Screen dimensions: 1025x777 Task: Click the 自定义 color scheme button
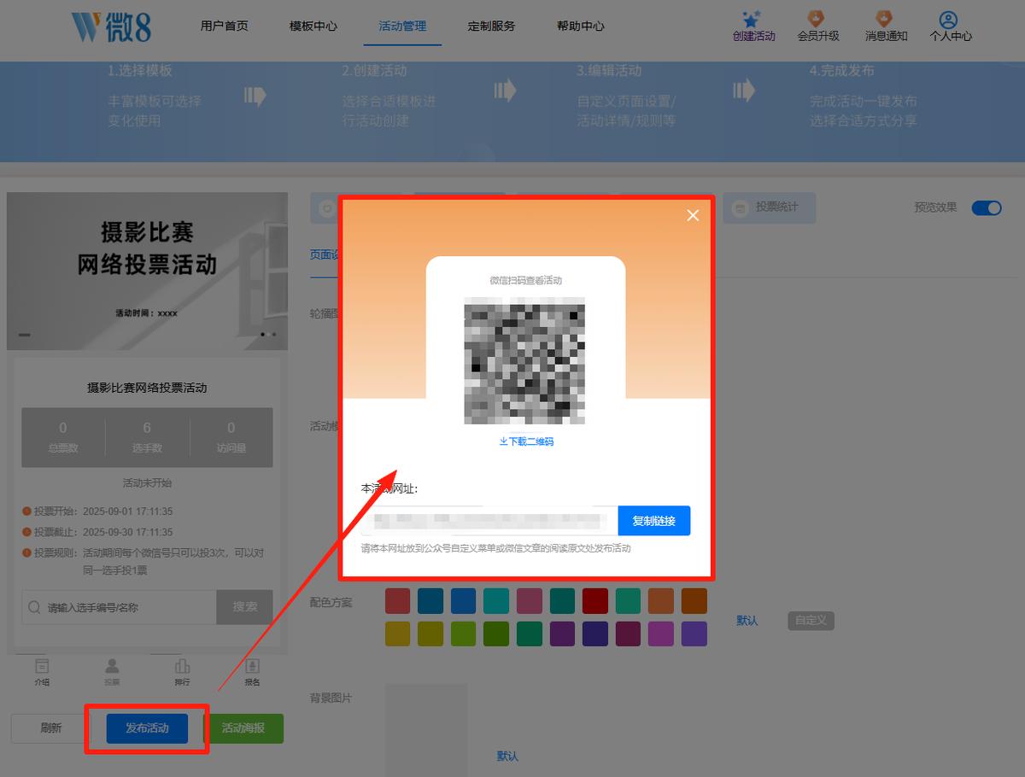click(x=811, y=621)
